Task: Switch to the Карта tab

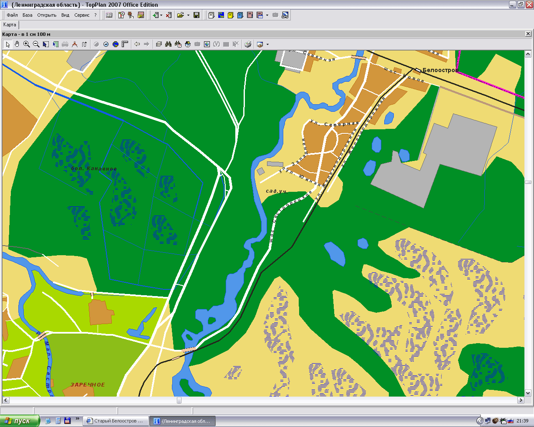Action: tap(10, 25)
